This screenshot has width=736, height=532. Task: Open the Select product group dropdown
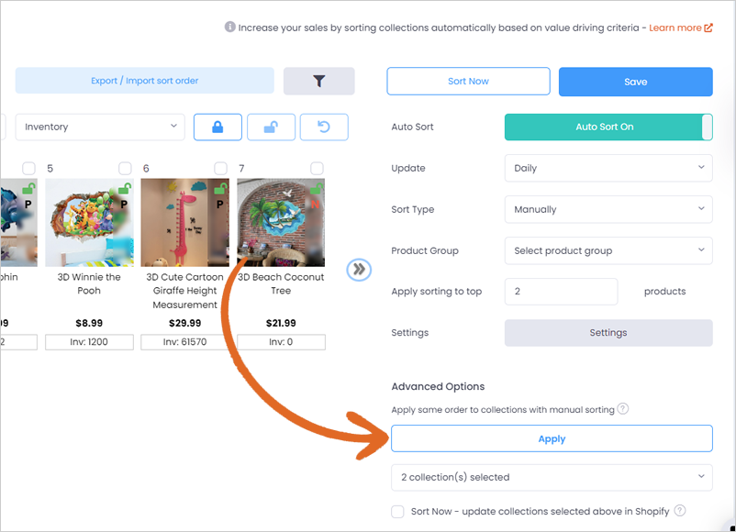click(608, 250)
